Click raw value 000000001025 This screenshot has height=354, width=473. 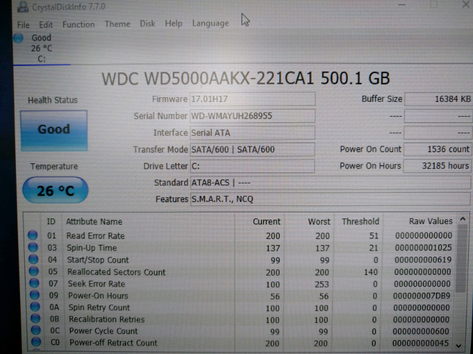coord(423,248)
